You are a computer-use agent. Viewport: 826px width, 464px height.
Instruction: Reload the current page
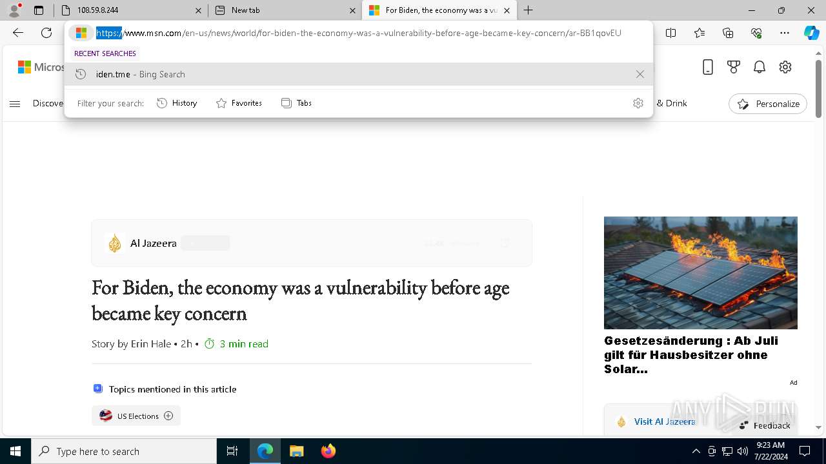coord(46,33)
